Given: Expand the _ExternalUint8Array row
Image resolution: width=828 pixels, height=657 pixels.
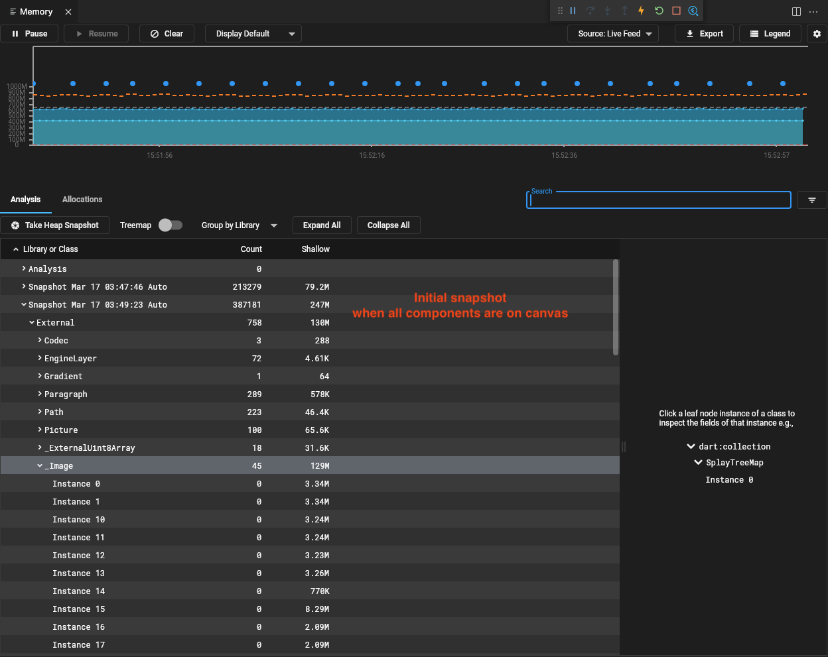Looking at the screenshot, I should point(40,448).
